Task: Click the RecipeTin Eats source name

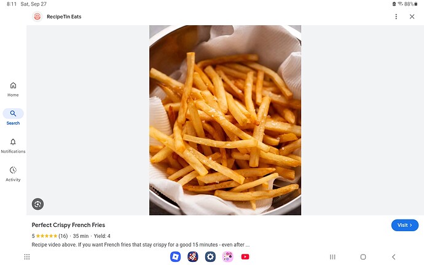Action: click(64, 17)
